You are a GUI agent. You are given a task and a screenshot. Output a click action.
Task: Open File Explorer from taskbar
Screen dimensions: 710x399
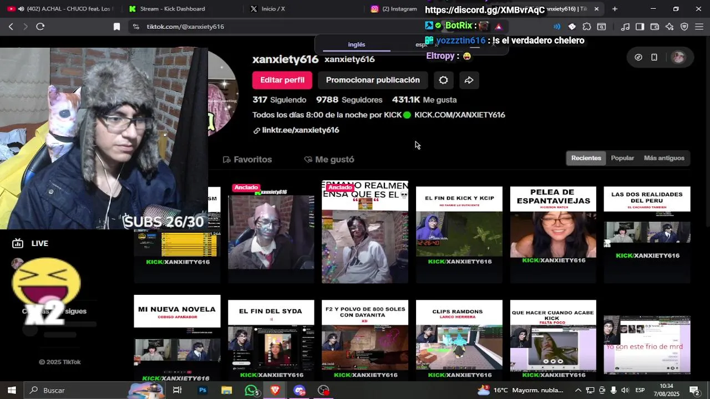coord(226,390)
